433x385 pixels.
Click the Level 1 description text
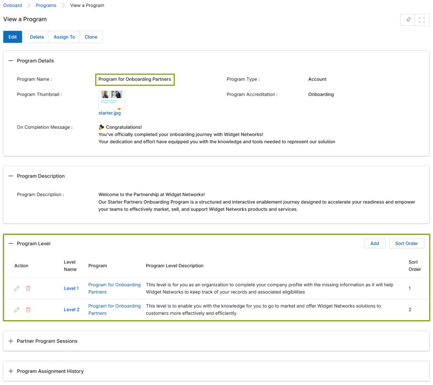[269, 288]
